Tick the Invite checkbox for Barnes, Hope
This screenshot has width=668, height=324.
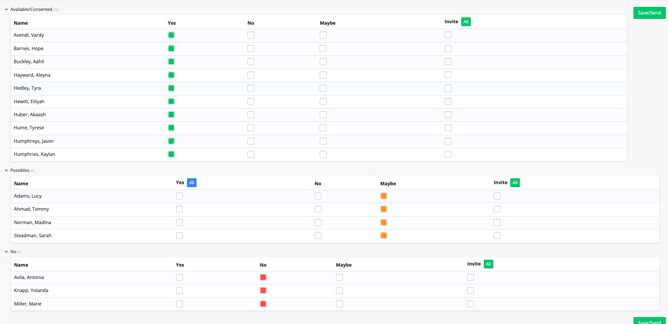pyautogui.click(x=448, y=49)
